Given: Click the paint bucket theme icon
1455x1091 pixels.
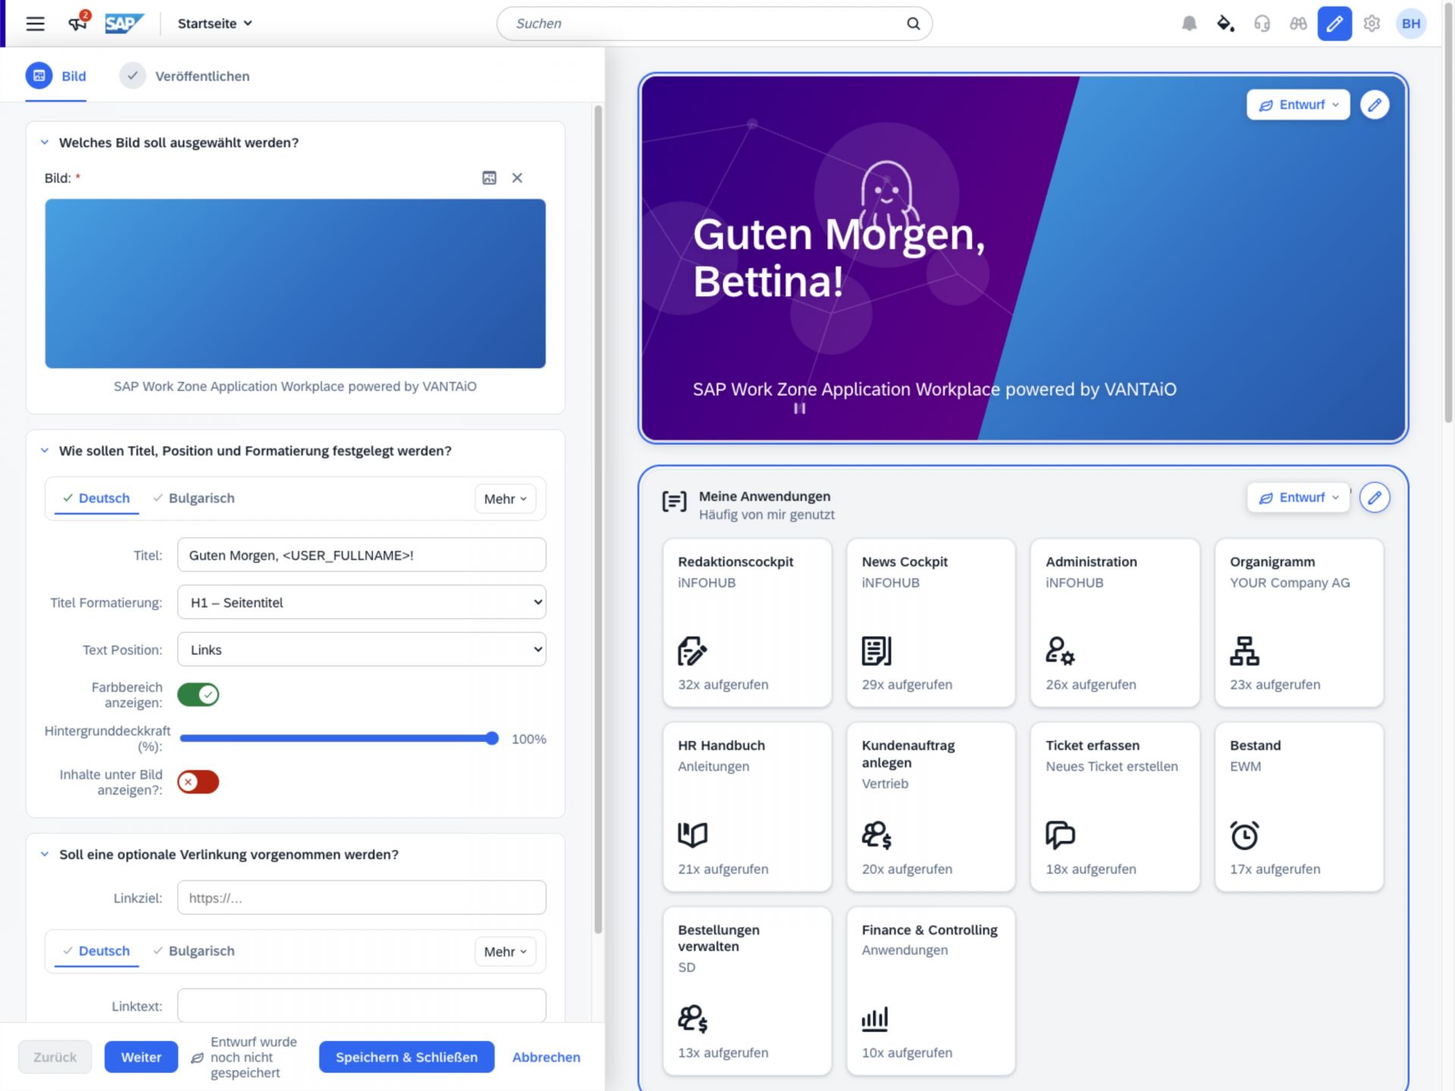Looking at the screenshot, I should [x=1225, y=23].
